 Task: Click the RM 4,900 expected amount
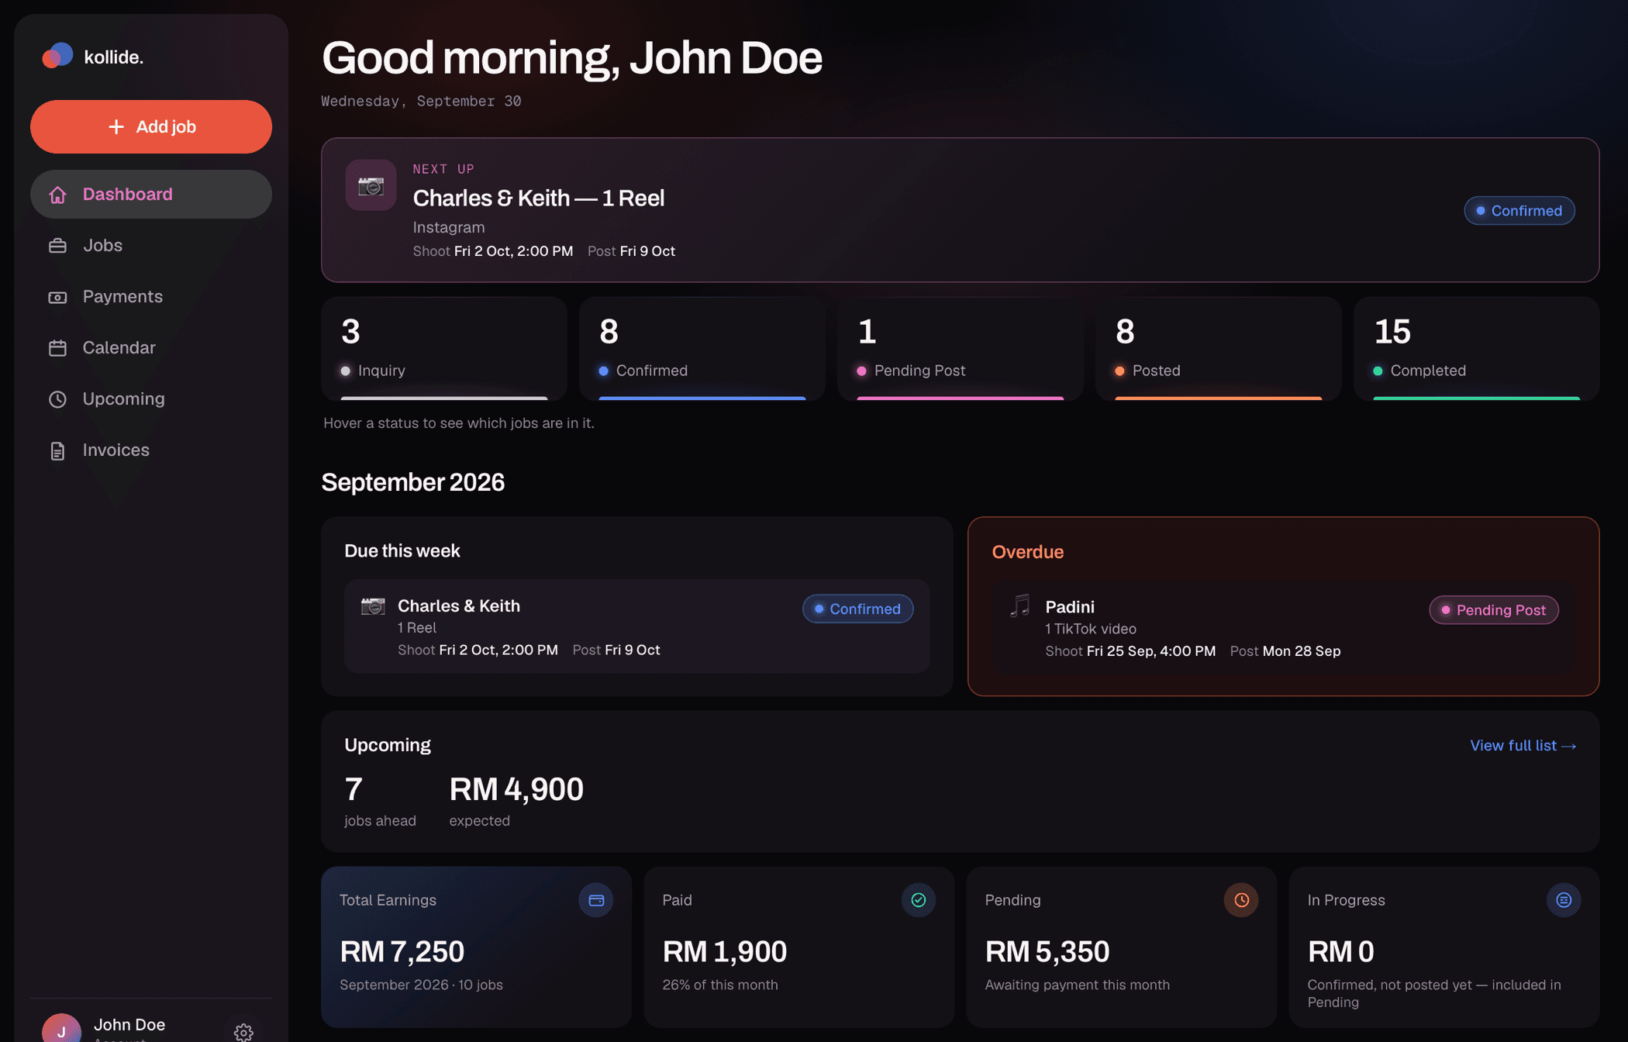point(516,789)
